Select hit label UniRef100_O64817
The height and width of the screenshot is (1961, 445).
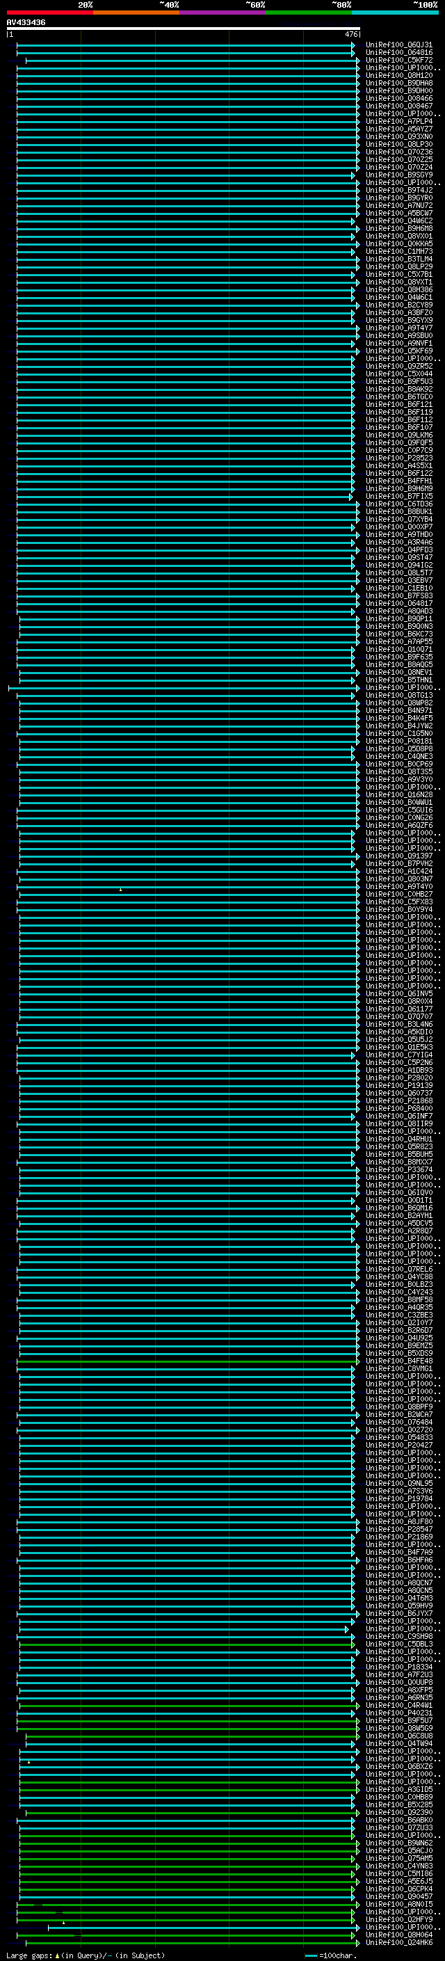pyautogui.click(x=399, y=604)
